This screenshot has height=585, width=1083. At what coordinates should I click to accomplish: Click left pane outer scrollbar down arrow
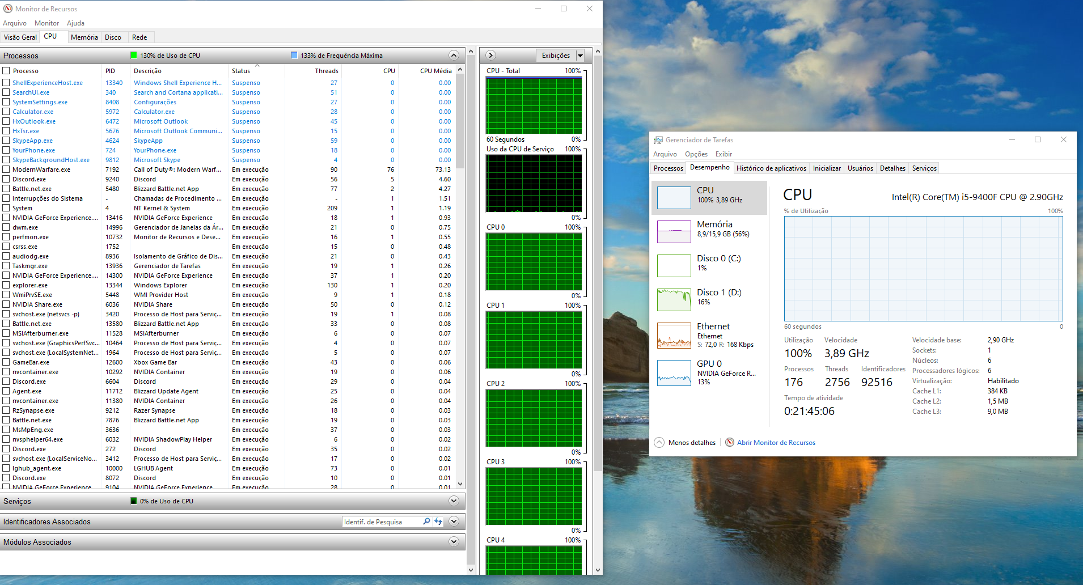tap(471, 570)
